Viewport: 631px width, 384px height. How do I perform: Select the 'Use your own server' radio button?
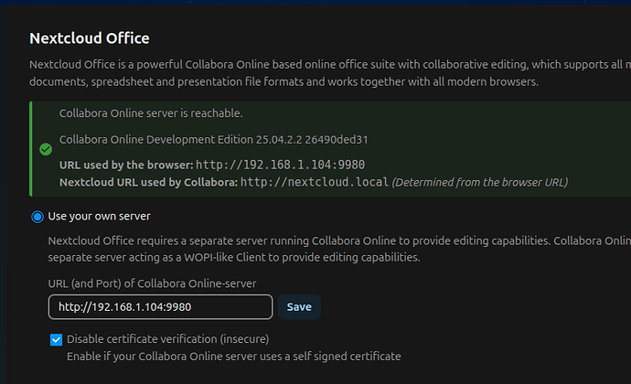[37, 217]
